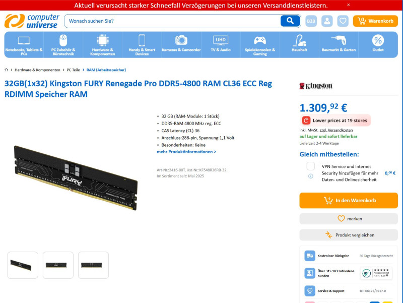Click the info icon below VPN checkbox
403x303 pixels.
[310, 176]
